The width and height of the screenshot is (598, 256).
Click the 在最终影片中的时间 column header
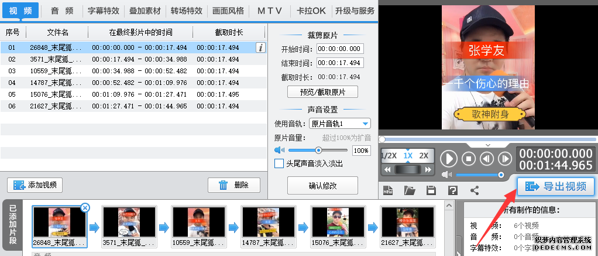click(x=140, y=32)
